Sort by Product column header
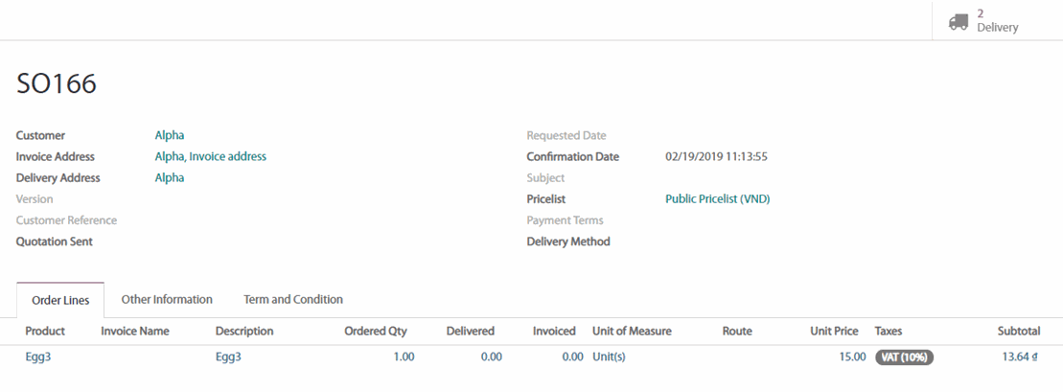This screenshot has width=1063, height=392. [x=45, y=332]
